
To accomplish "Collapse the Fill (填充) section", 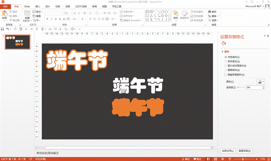I will (x=223, y=51).
